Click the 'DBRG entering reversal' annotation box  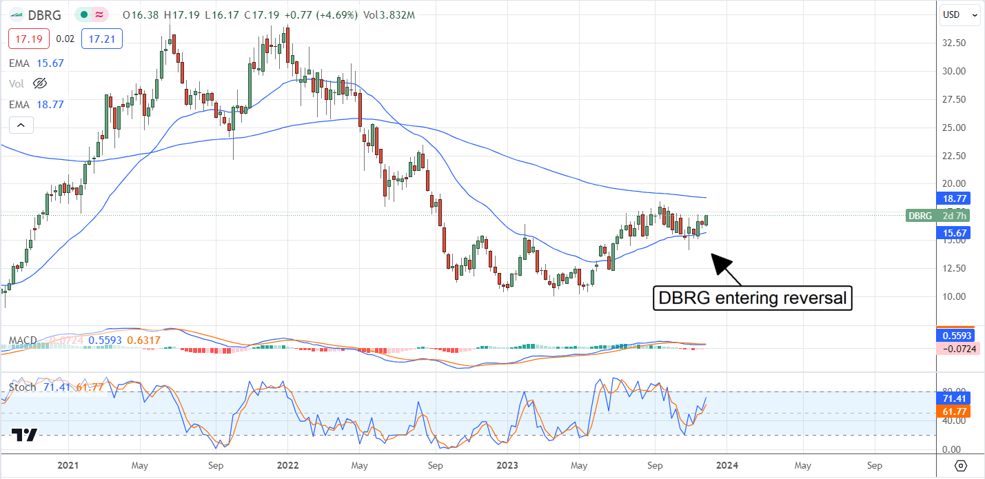753,299
